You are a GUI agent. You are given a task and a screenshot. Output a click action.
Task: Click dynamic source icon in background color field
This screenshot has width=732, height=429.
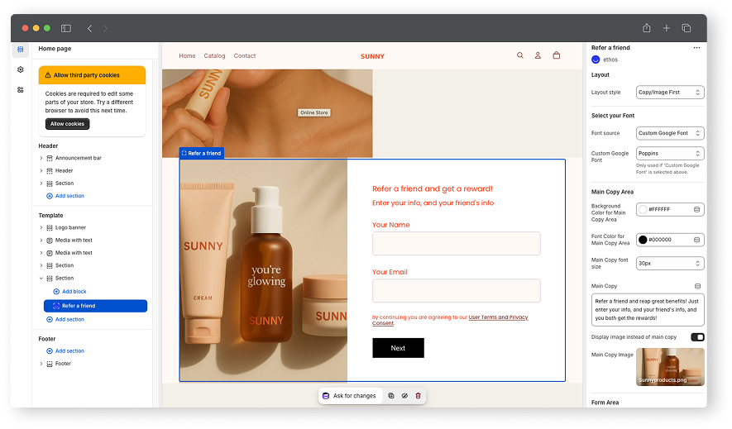pos(696,210)
